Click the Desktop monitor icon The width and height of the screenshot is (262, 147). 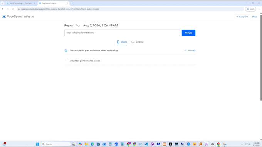(x=133, y=42)
